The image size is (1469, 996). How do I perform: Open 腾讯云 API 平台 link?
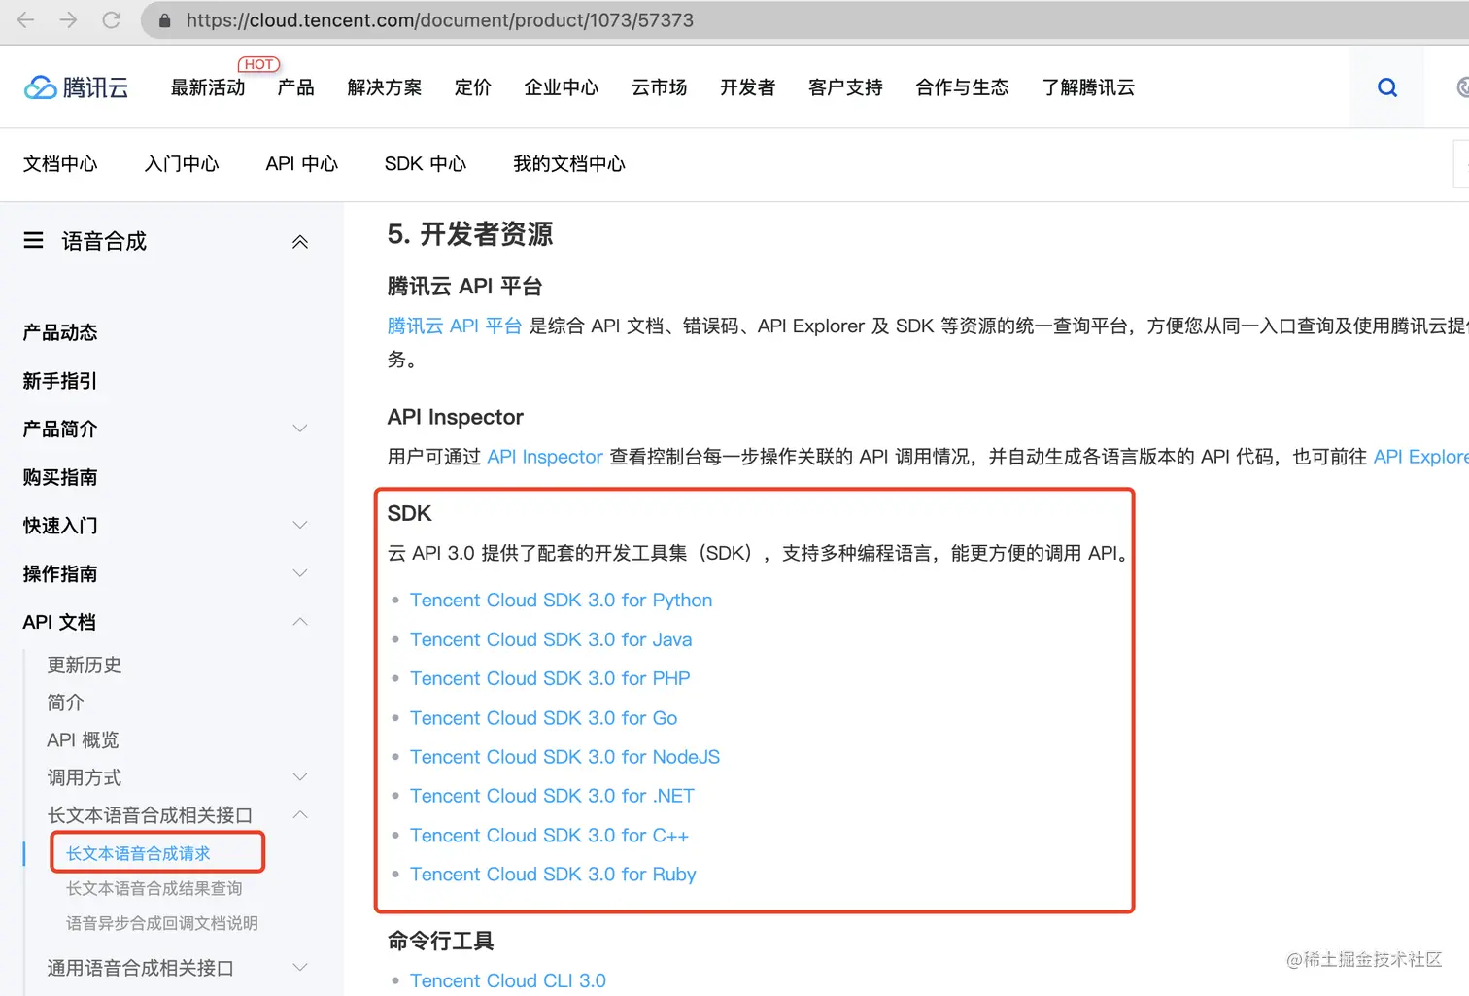[455, 326]
